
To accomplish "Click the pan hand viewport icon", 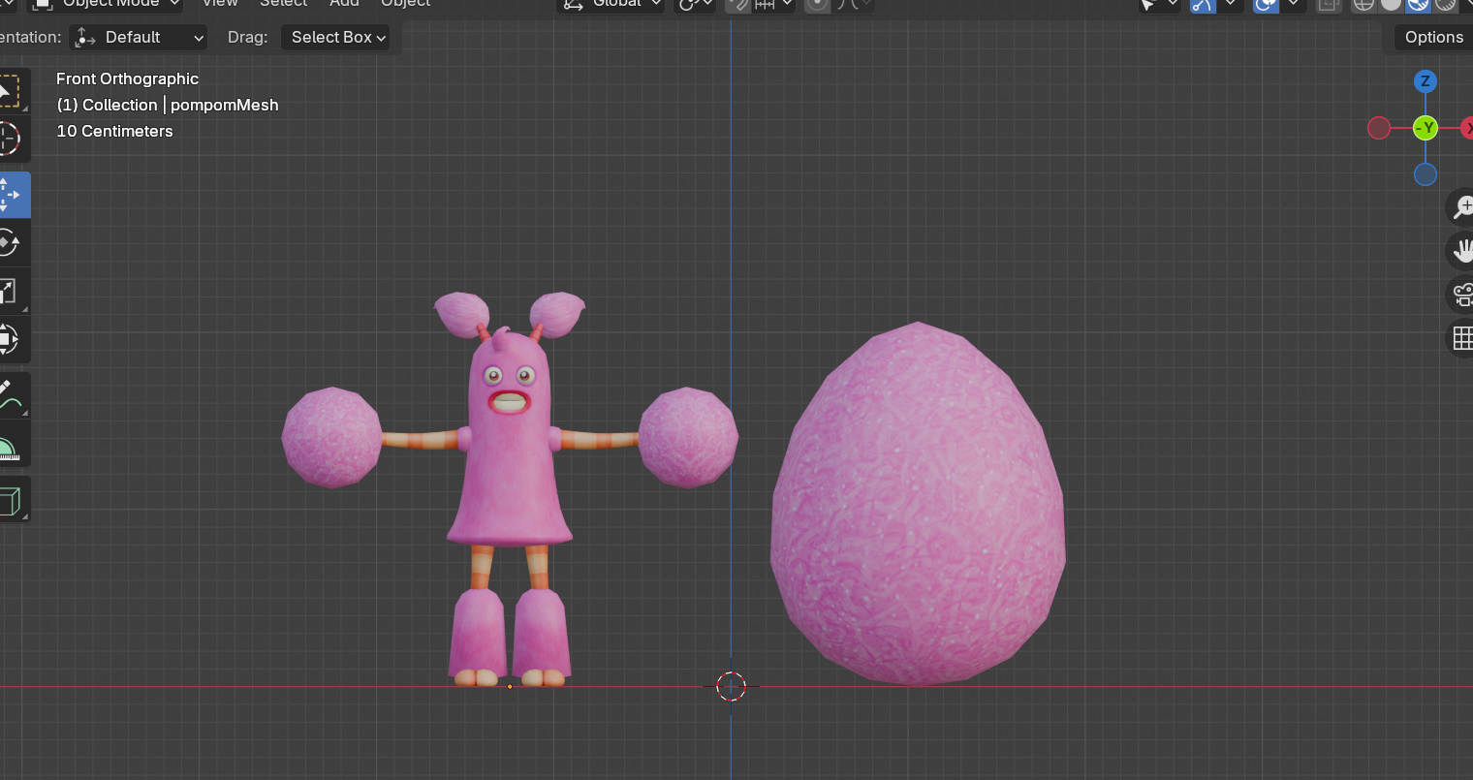I will click(x=1461, y=250).
